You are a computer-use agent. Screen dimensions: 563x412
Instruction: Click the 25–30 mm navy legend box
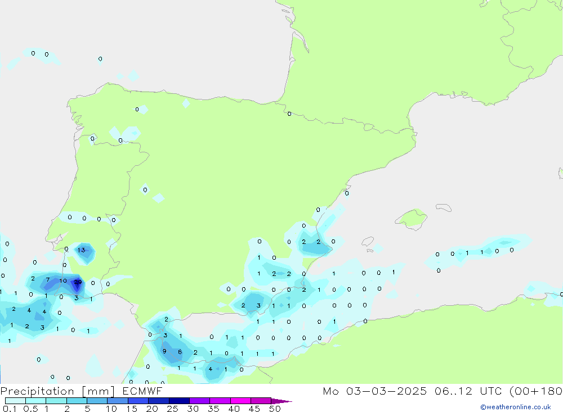(x=179, y=401)
